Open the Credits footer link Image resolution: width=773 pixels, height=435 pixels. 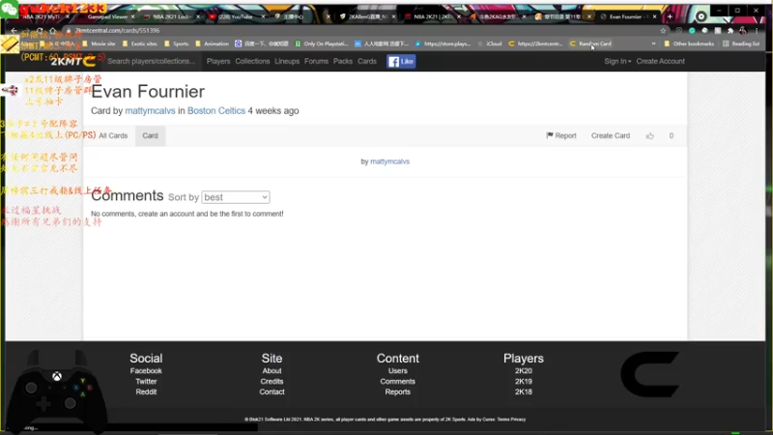(272, 381)
